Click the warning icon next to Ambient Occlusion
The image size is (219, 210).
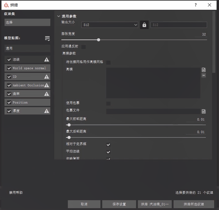pos(47,85)
